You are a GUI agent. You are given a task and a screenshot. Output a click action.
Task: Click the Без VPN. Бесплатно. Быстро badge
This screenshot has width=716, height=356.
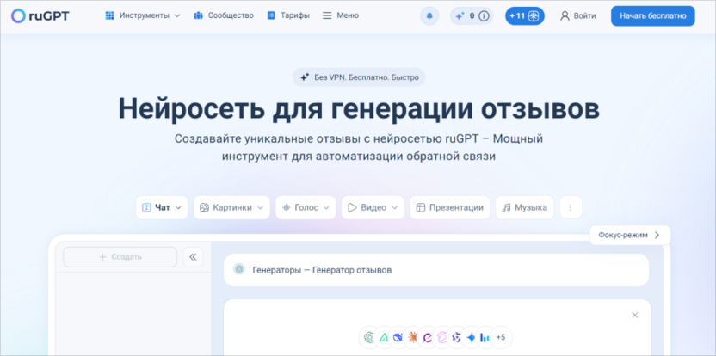(359, 77)
